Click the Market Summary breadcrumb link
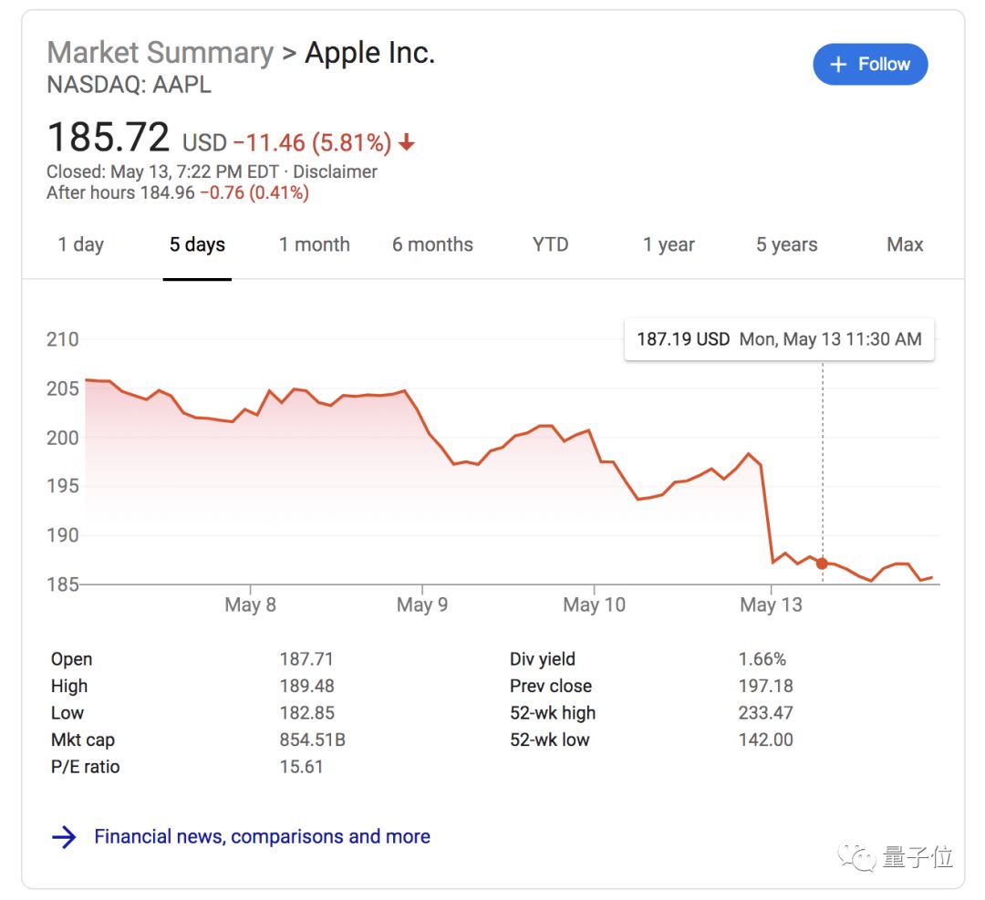 [160, 53]
